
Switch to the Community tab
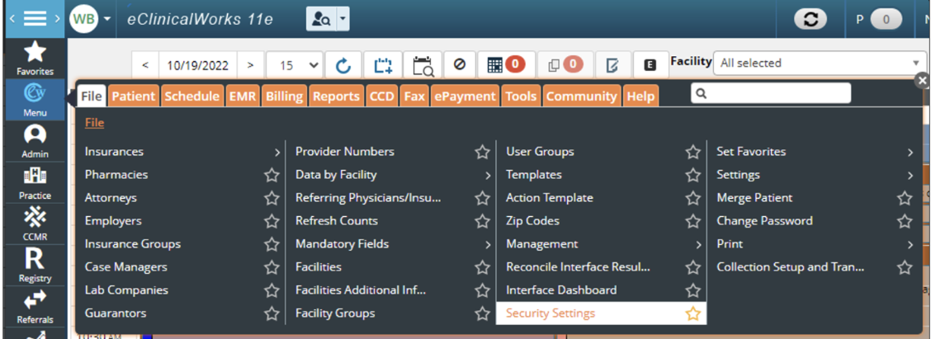581,97
